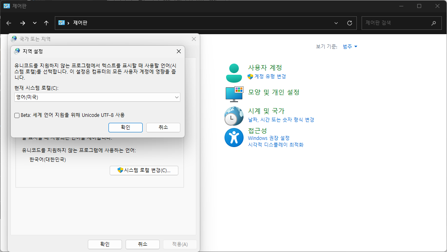
Task: Click the 제어판 검색 search field
Action: coord(401,23)
